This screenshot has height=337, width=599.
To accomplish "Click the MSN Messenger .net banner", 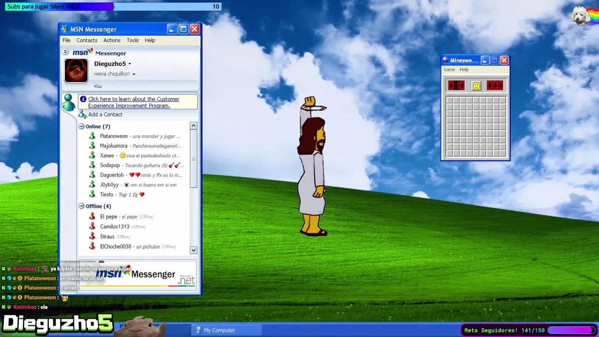I will click(x=138, y=275).
